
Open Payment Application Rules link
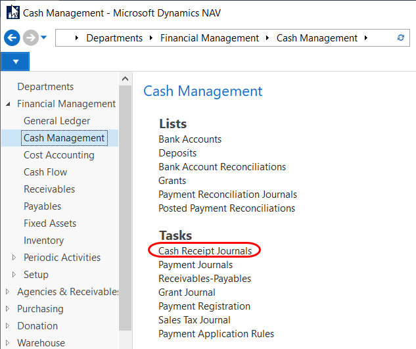pos(216,334)
